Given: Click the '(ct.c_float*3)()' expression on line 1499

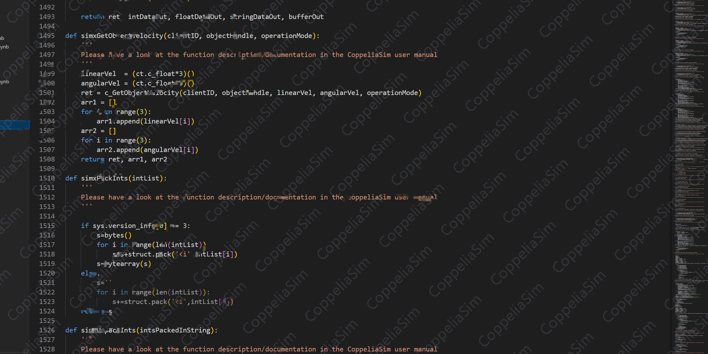Looking at the screenshot, I should click(x=163, y=74).
